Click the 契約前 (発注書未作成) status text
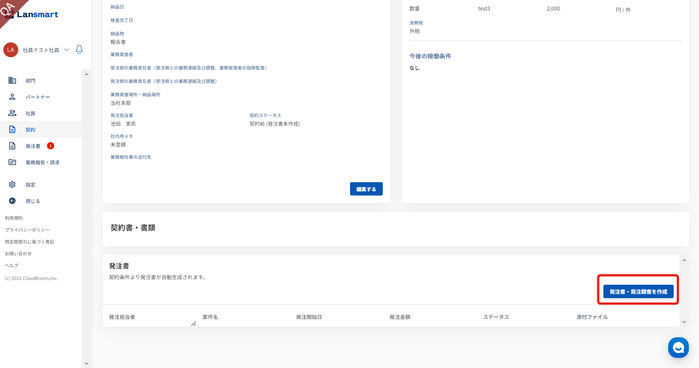The image size is (699, 368). click(x=275, y=124)
